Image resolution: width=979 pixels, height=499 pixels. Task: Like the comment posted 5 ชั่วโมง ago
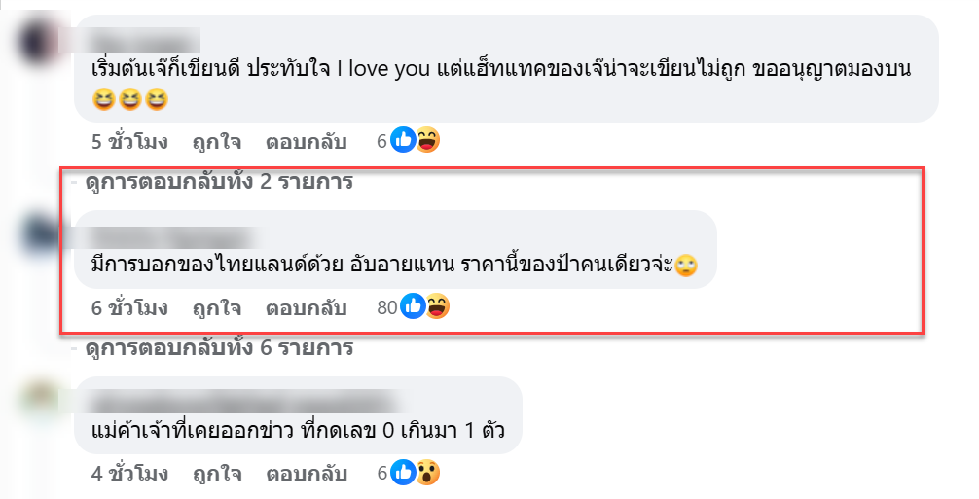(217, 142)
